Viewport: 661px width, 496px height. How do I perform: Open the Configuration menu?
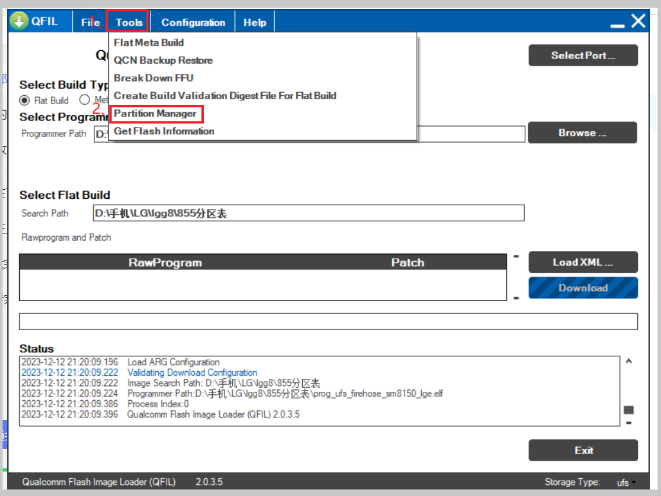[x=193, y=23]
